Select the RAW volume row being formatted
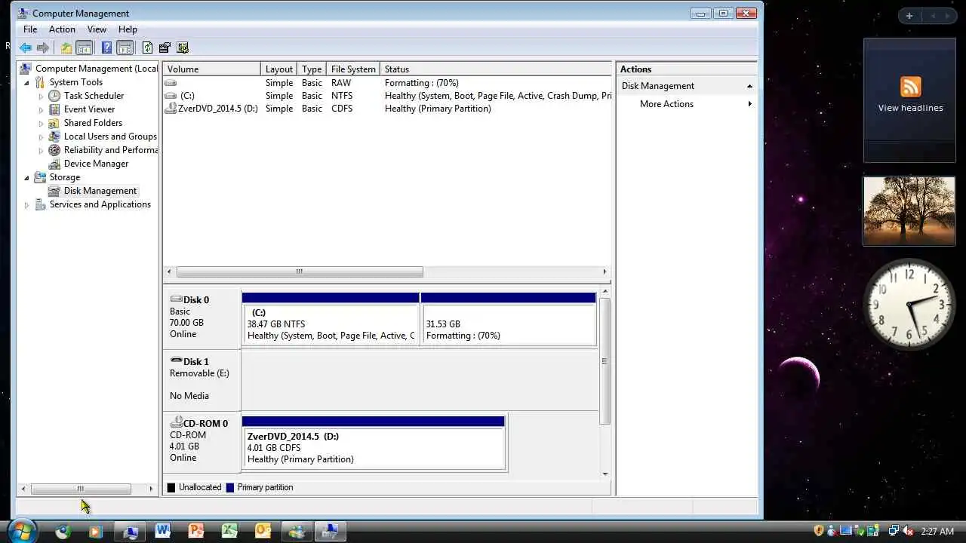This screenshot has height=543, width=966. pos(387,83)
